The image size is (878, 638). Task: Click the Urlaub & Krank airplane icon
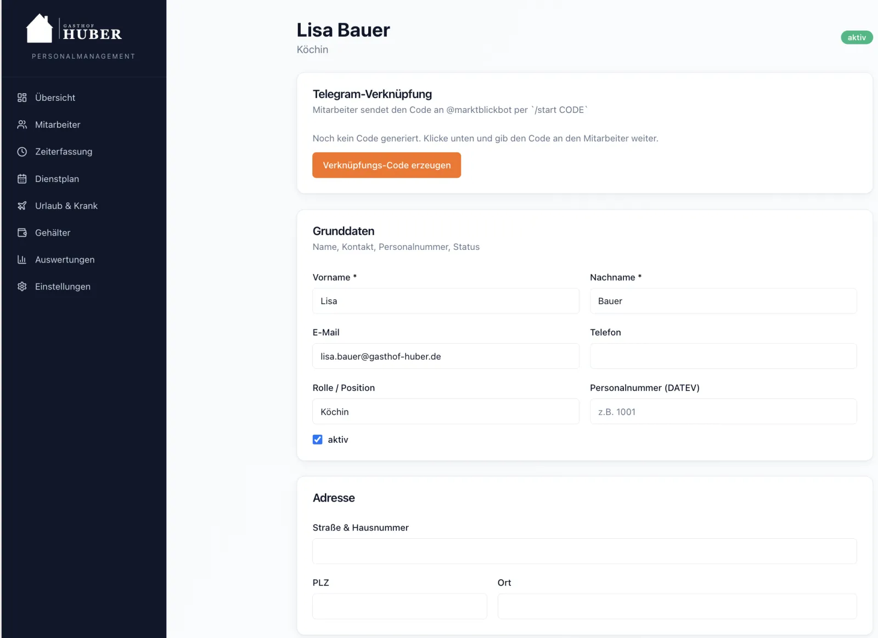click(x=22, y=206)
